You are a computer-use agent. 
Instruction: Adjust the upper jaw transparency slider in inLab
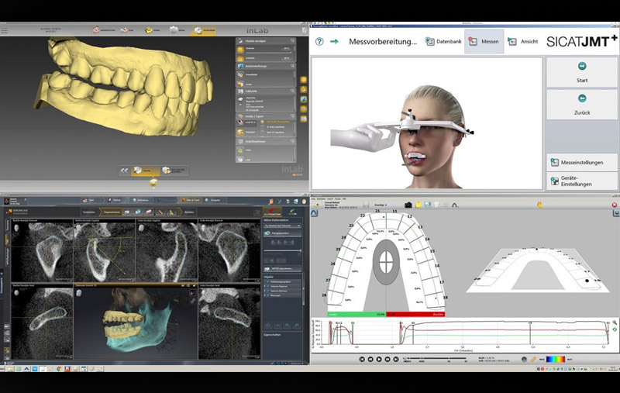(x=268, y=52)
